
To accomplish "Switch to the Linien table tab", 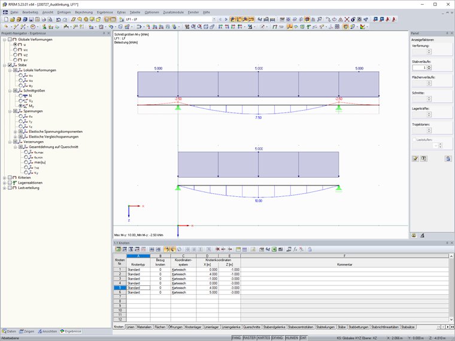I will [x=131, y=327].
